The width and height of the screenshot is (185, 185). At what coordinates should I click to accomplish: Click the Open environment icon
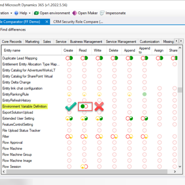pyautogui.click(x=36, y=13)
